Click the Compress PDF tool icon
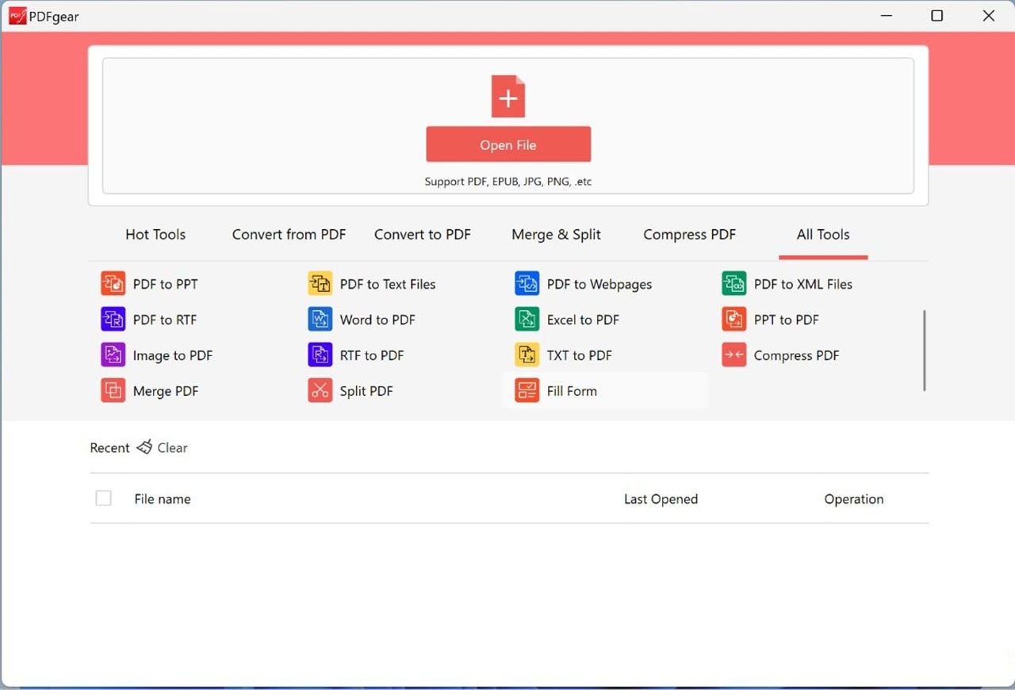Screen dimensions: 1015x690 tap(734, 355)
